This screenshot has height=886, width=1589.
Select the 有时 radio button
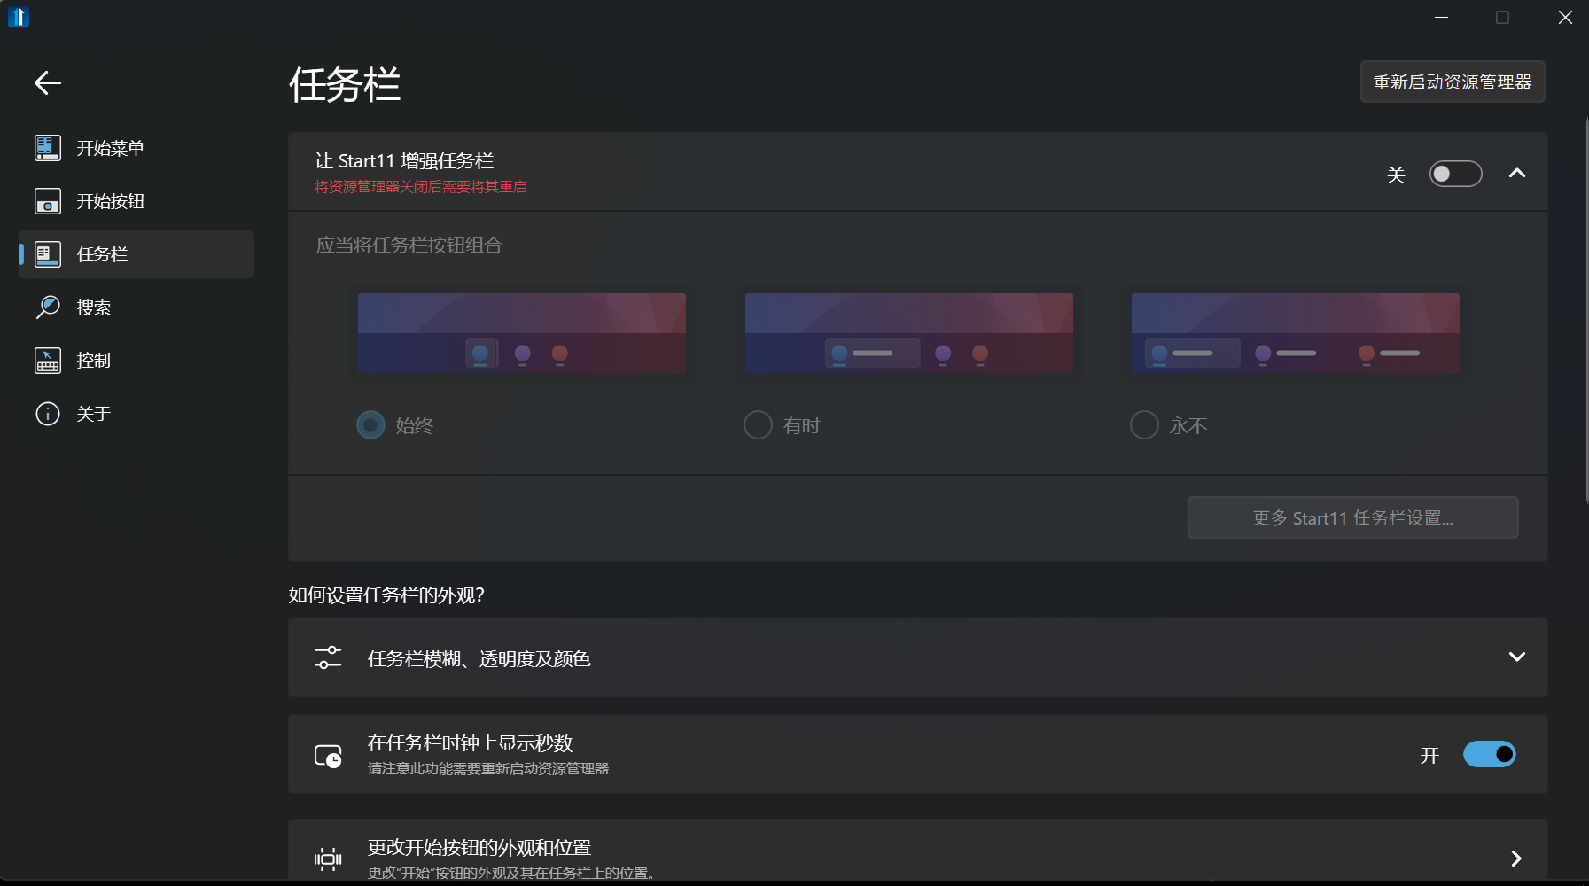point(758,425)
